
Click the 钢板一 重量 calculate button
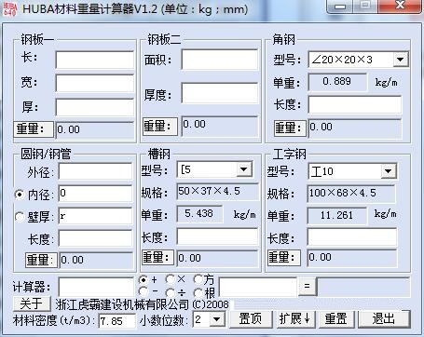click(34, 129)
